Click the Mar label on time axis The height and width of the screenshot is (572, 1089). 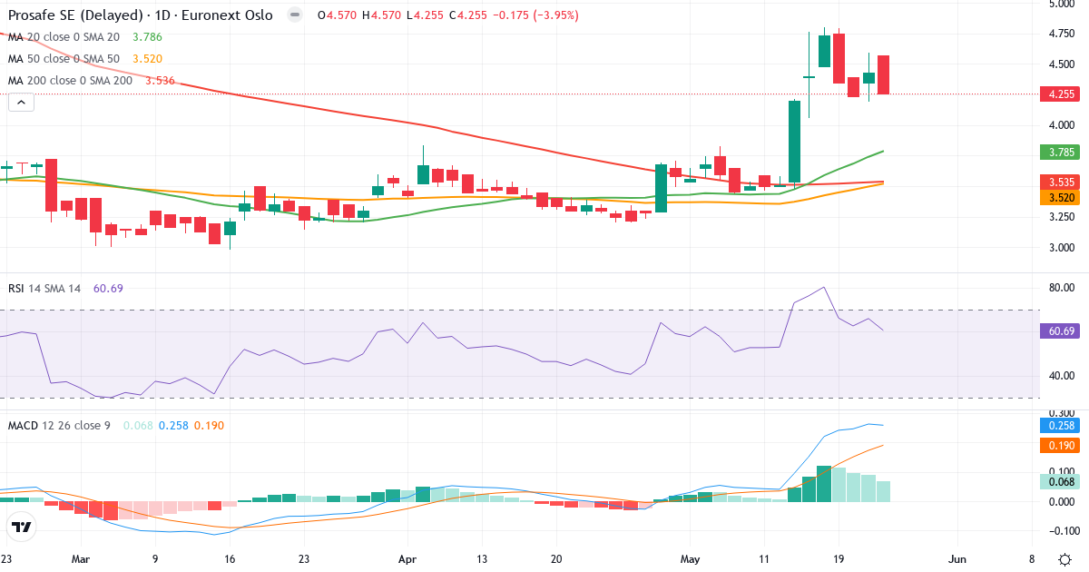coord(82,559)
